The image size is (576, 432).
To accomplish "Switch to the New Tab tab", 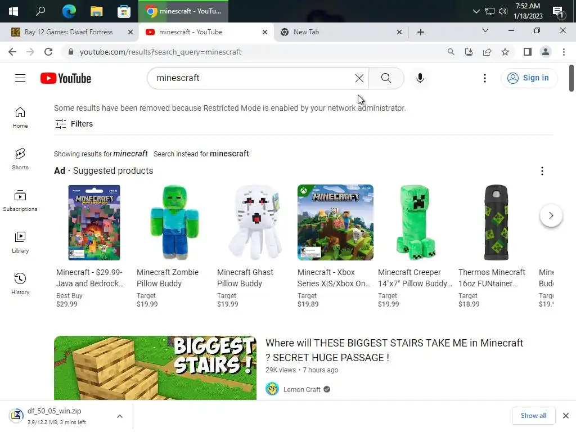I will (x=307, y=32).
